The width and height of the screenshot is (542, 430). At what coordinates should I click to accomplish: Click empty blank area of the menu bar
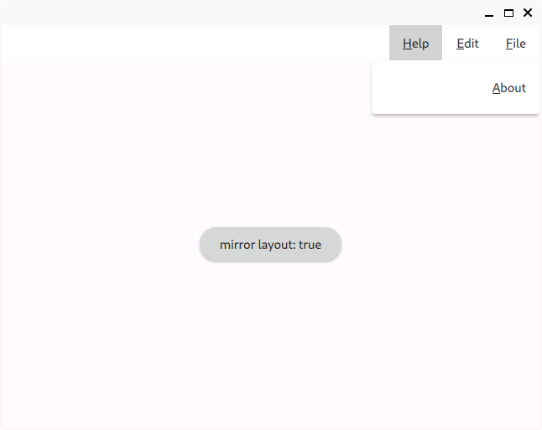(x=195, y=43)
